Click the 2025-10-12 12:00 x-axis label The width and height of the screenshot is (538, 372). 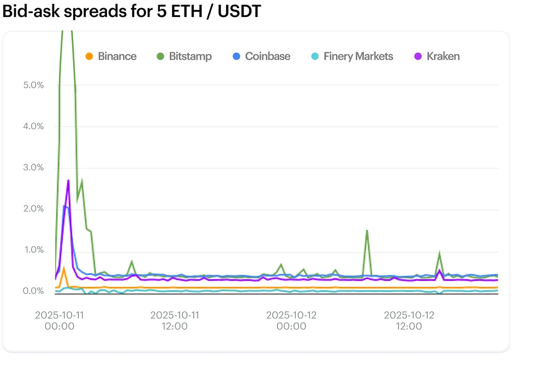[x=409, y=321]
